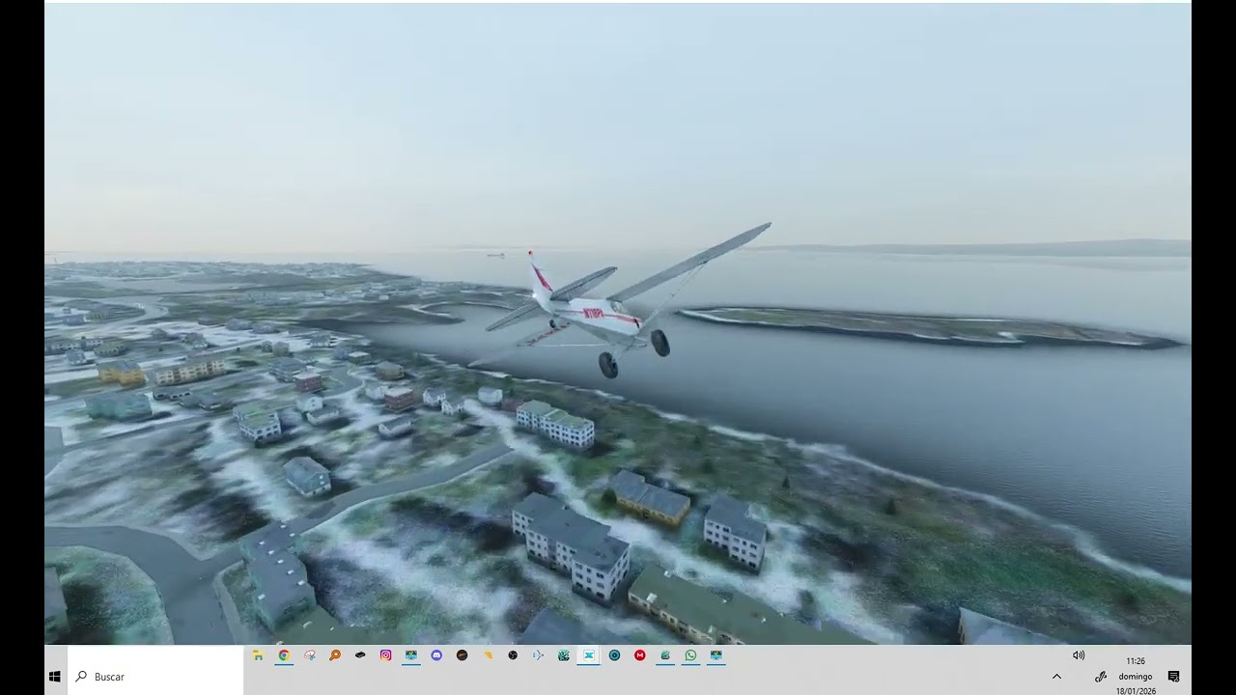Viewport: 1236px width, 695px height.
Task: Open the green icon left of WhatsApp
Action: (665, 655)
